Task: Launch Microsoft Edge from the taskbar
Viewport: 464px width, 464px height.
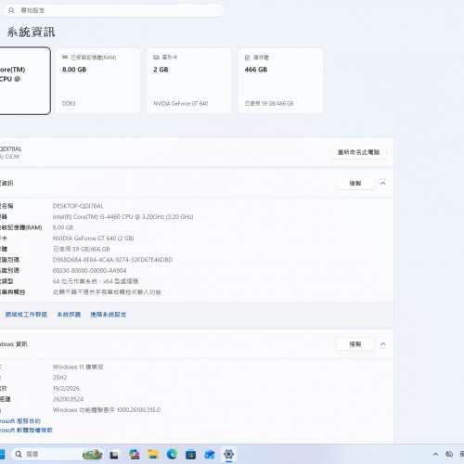Action: [172, 454]
